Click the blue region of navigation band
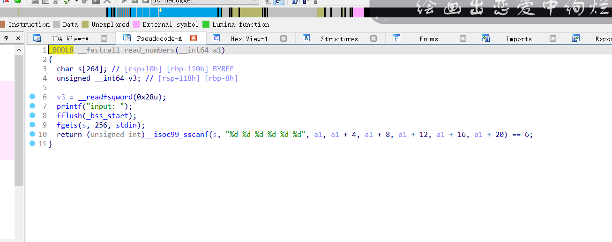The image size is (612, 242). [187, 13]
